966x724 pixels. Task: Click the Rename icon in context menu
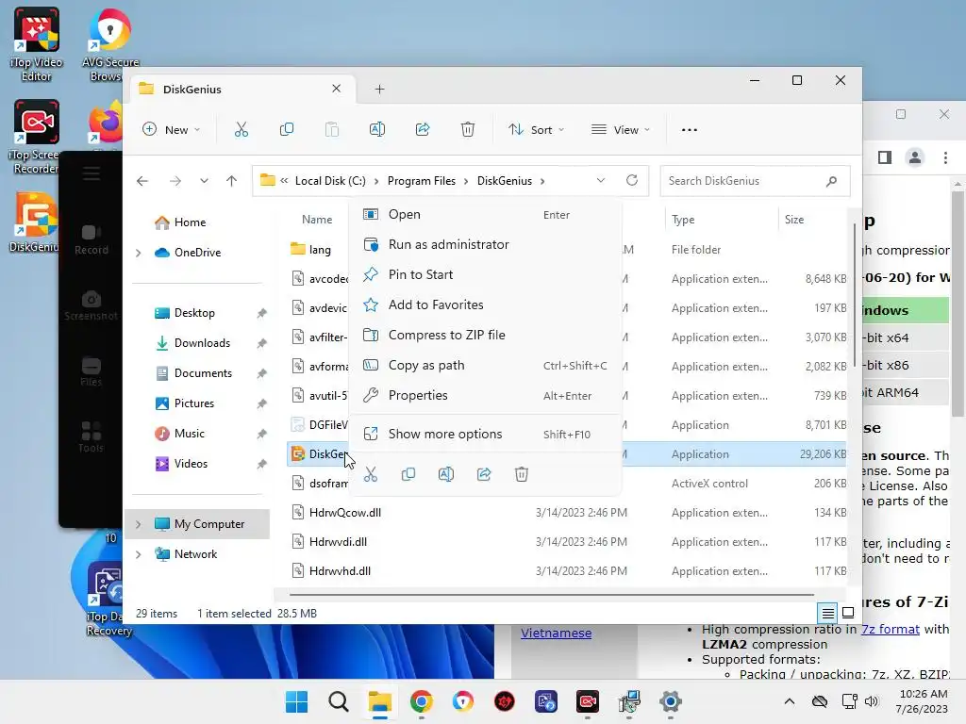[x=445, y=474]
